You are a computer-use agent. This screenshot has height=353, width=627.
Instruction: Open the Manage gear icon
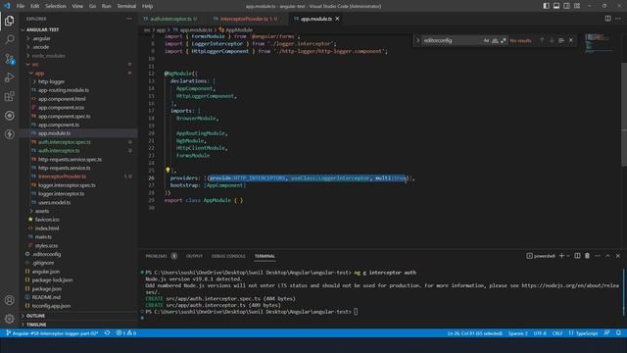(10, 319)
